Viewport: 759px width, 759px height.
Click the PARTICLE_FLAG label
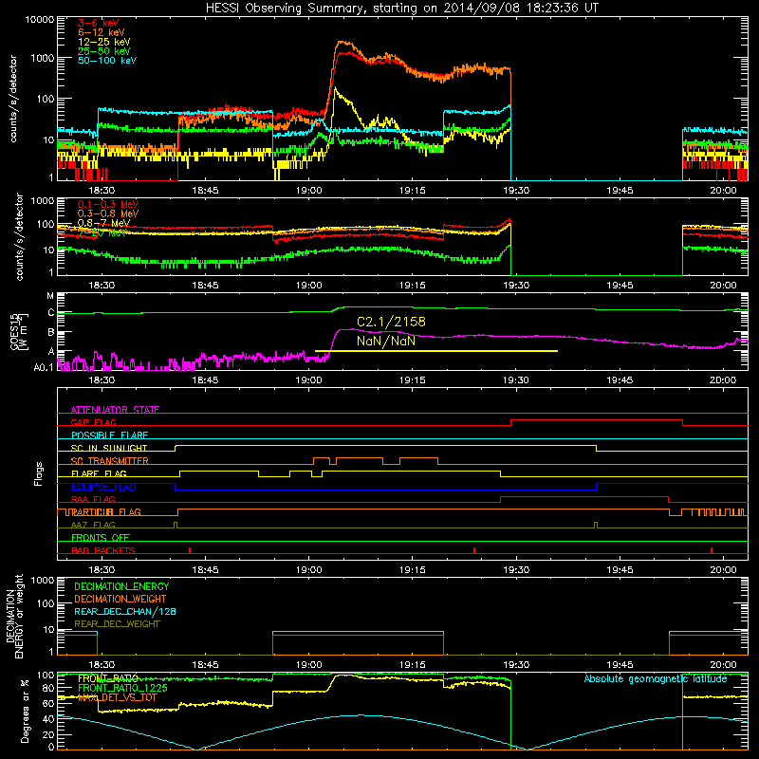[x=105, y=512]
